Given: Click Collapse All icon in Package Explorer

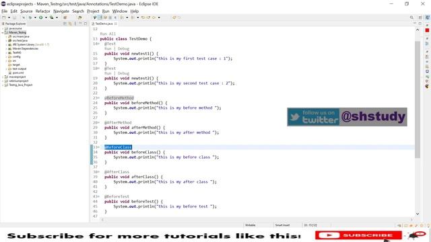Looking at the screenshot, I should click(65, 24).
